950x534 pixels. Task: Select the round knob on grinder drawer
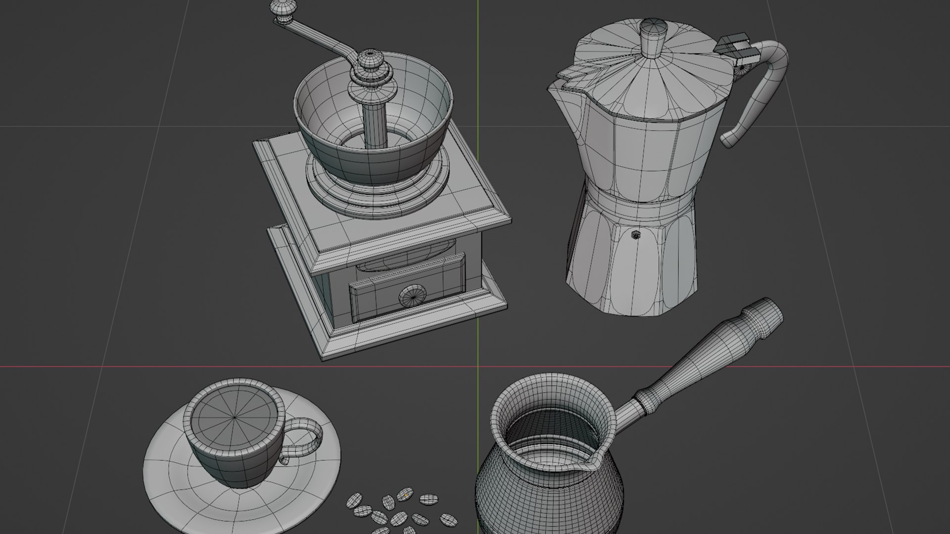pos(413,296)
